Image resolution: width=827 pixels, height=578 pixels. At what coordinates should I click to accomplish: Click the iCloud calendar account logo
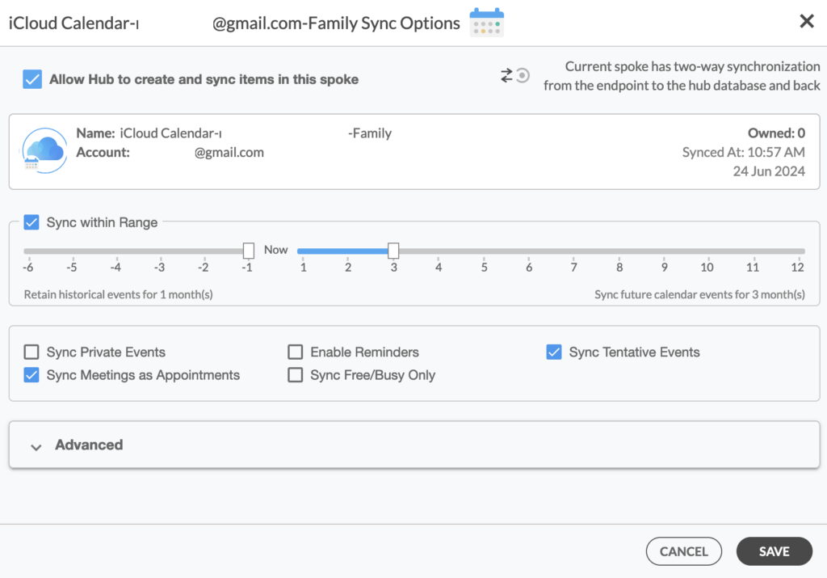(x=45, y=150)
